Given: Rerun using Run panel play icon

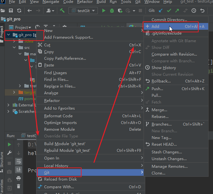Looking at the screenshot, I should point(9,144).
